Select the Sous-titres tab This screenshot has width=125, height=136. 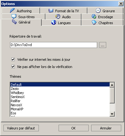(x=23, y=17)
